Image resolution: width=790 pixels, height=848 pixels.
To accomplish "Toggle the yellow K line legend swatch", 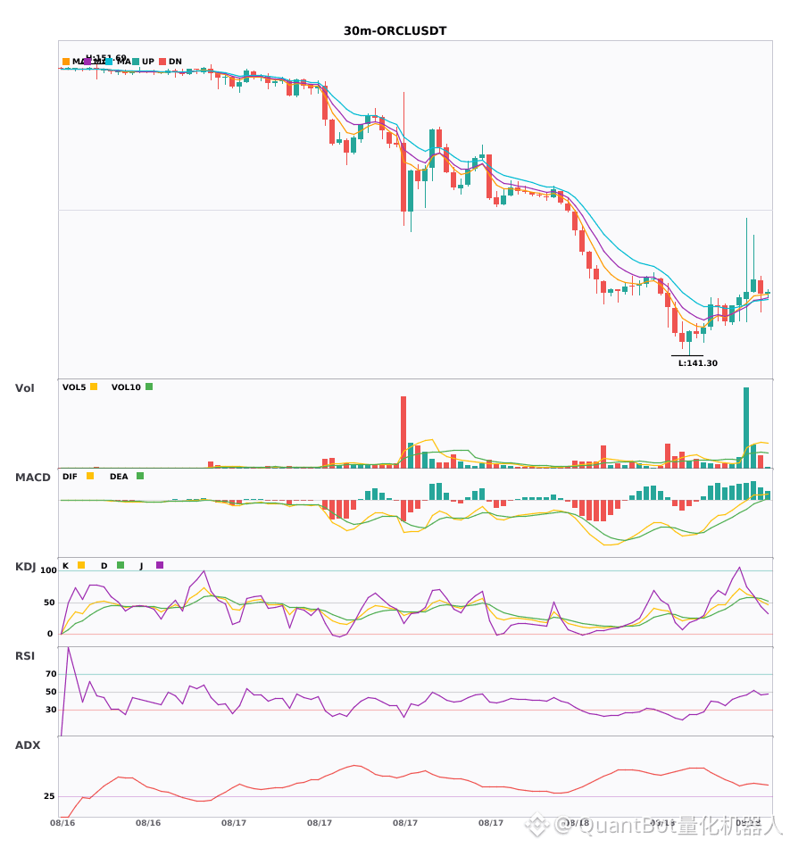I will (x=81, y=565).
